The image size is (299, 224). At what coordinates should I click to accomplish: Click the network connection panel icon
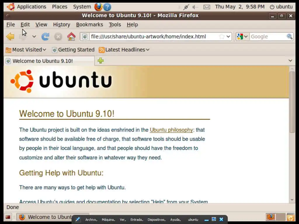pos(186,7)
